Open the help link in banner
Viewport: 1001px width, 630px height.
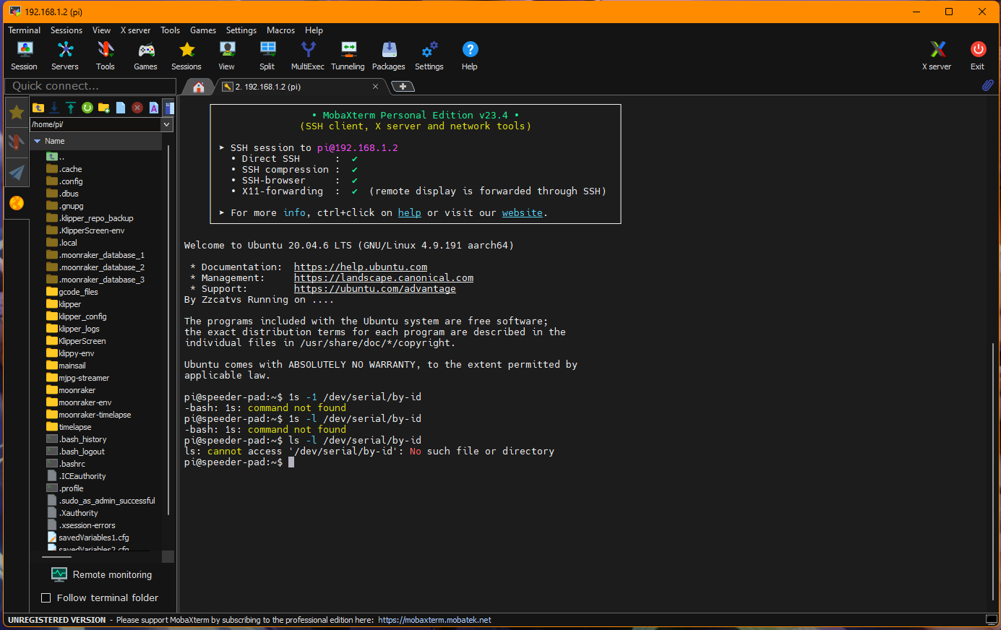(409, 212)
